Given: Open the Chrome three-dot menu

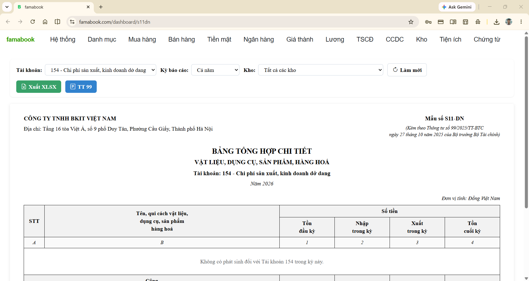Looking at the screenshot, I should [521, 22].
